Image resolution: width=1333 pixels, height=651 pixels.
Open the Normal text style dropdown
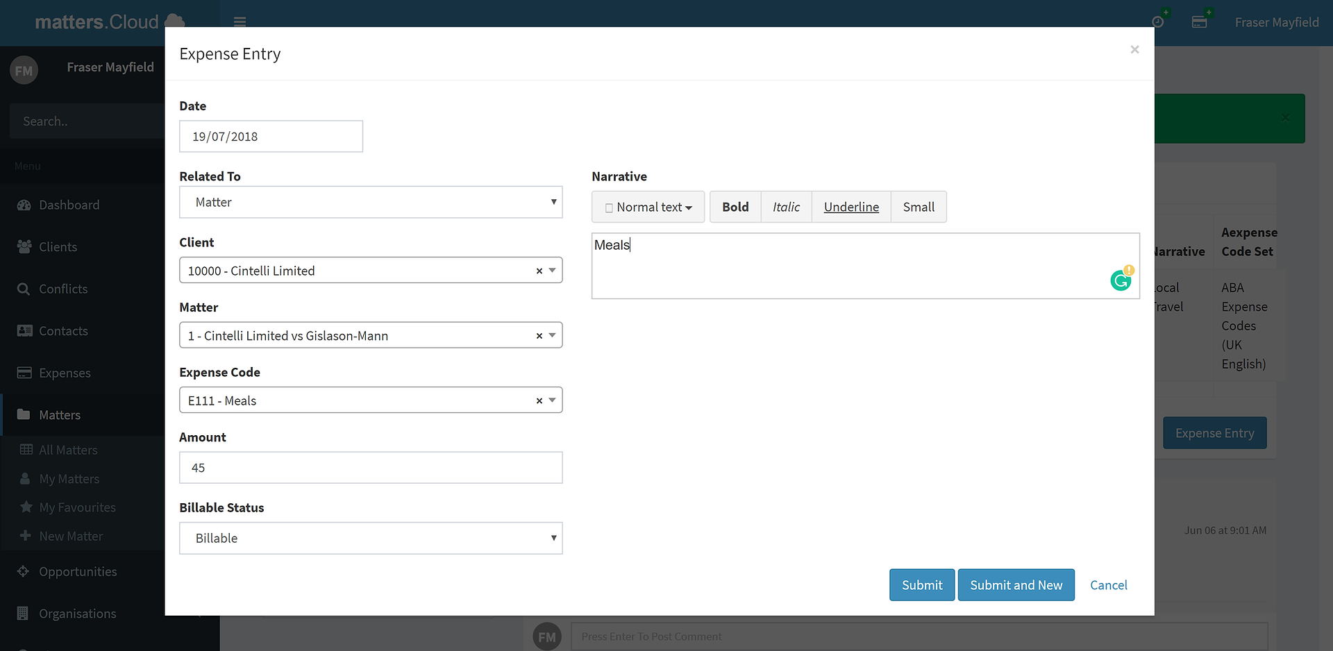pyautogui.click(x=648, y=207)
